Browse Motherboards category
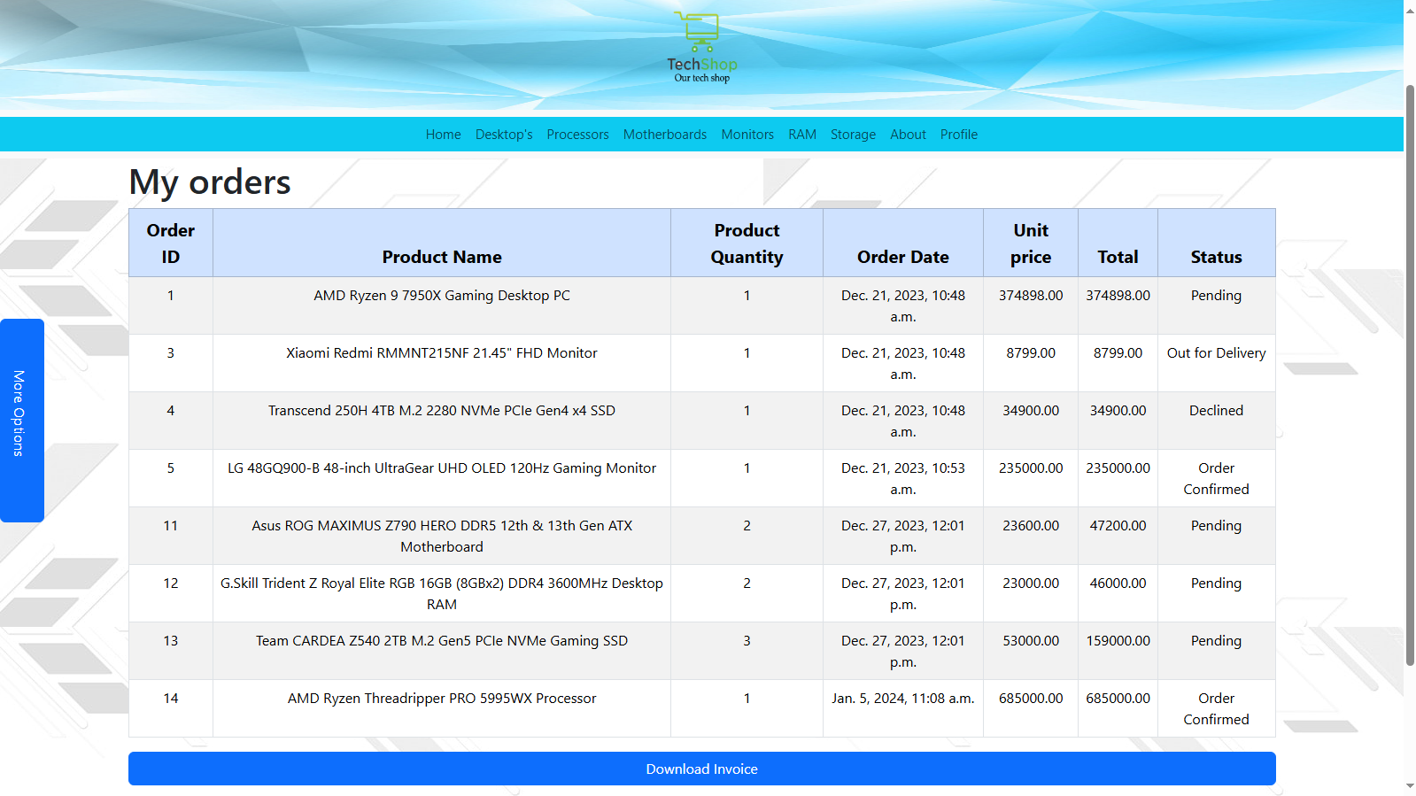Screen dimensions: 1416x796 [665, 135]
